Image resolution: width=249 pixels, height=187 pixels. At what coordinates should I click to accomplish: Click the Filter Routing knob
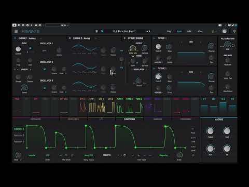point(228,45)
